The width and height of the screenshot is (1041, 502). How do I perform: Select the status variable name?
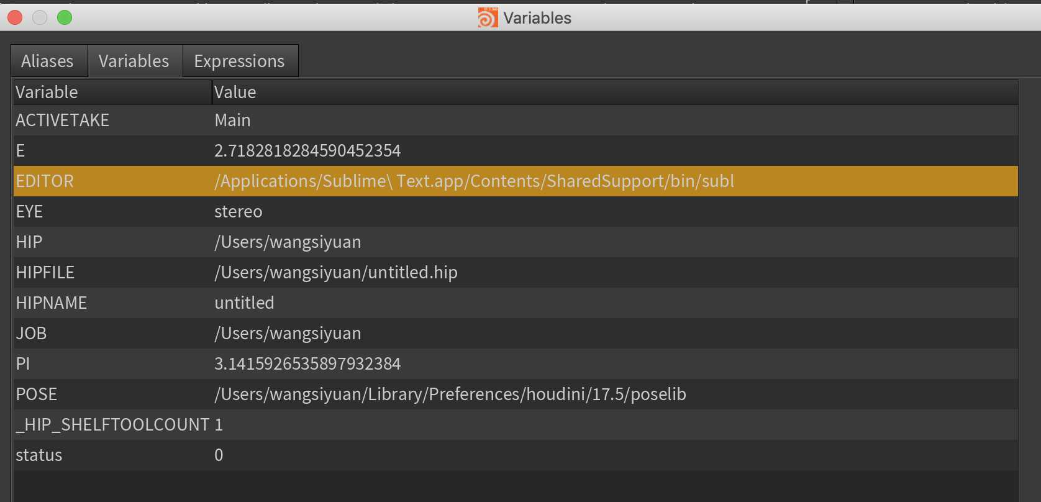pos(39,455)
